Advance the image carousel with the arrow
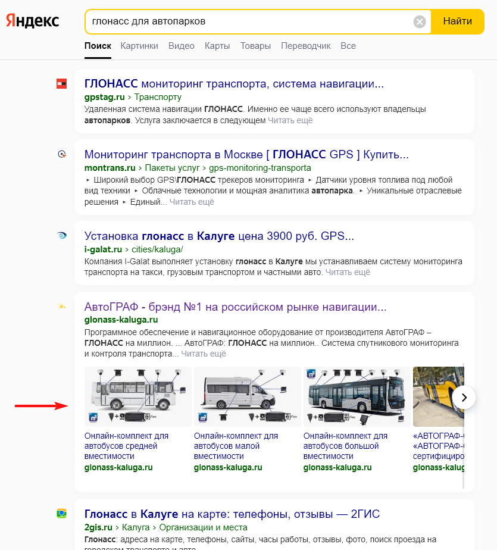Screen dimensions: 497x550 [x=464, y=397]
